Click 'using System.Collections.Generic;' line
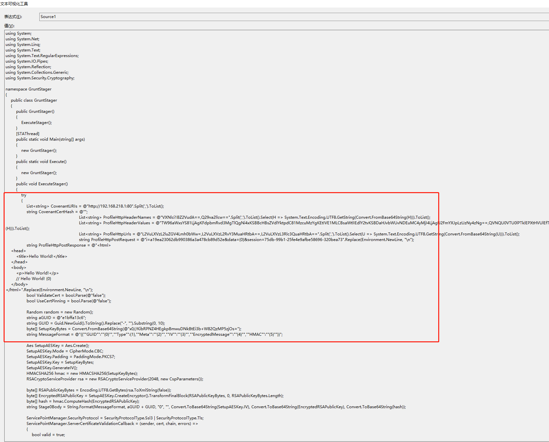The image size is (549, 442). [x=37, y=72]
